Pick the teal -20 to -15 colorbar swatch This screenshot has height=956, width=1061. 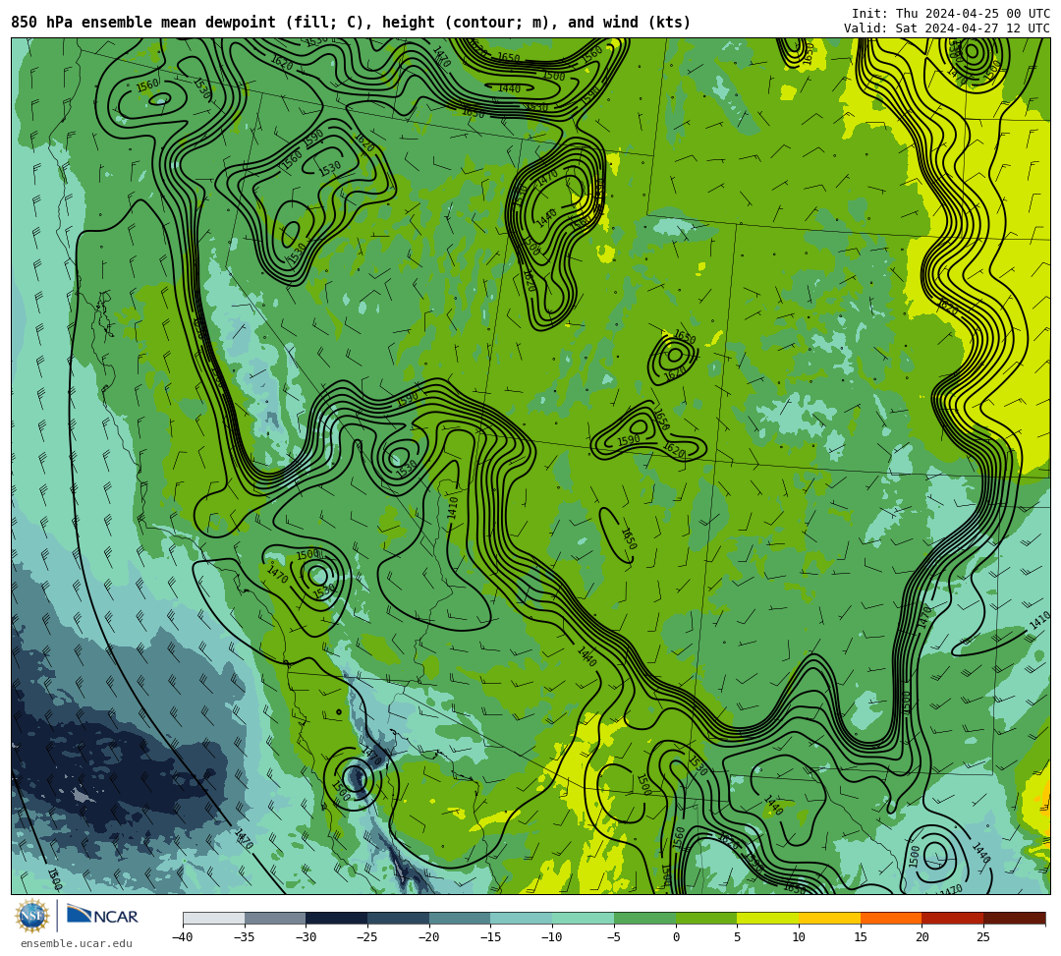pyautogui.click(x=460, y=918)
